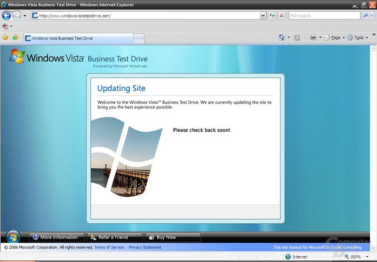This screenshot has width=377, height=262.
Task: Click the Internet Explorer icon in the title bar
Action: click(x=4, y=5)
